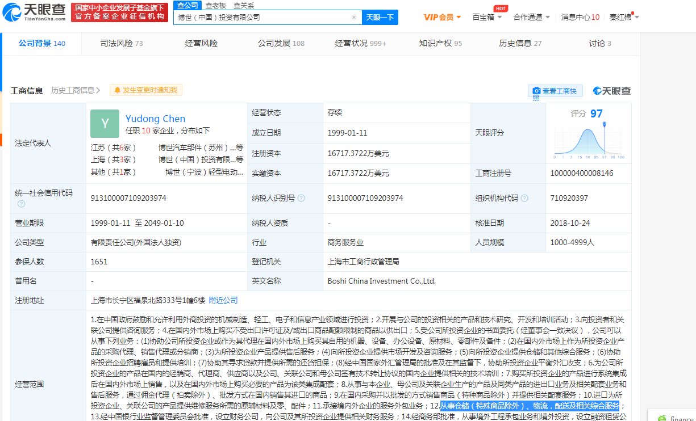Viewport: 696px width, 421px height.
Task: Click the 登记机关 value 上海市工商行政管理局
Action: 364,262
